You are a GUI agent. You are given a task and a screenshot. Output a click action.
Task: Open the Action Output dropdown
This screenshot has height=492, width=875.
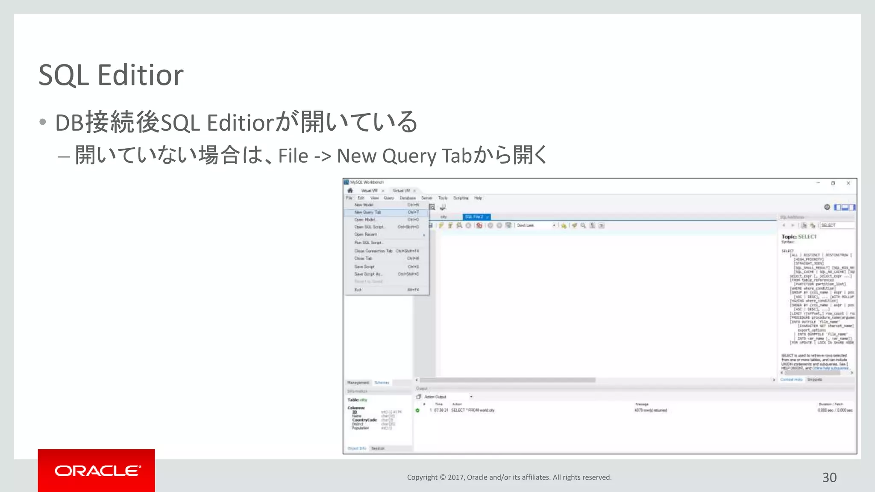click(449, 397)
